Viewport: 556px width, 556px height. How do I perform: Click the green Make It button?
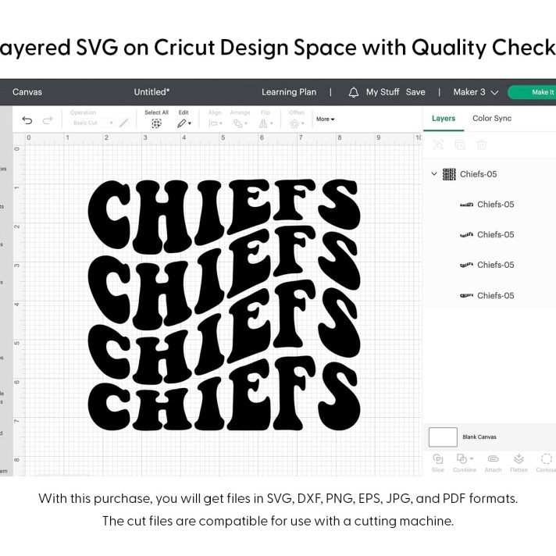(532, 92)
